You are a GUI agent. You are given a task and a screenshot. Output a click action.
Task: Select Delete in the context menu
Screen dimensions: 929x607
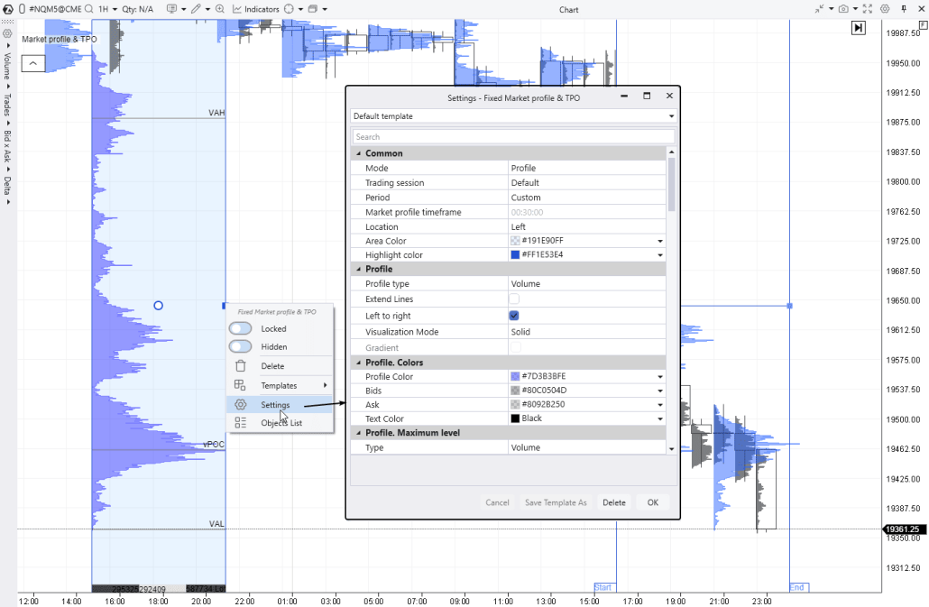(271, 366)
